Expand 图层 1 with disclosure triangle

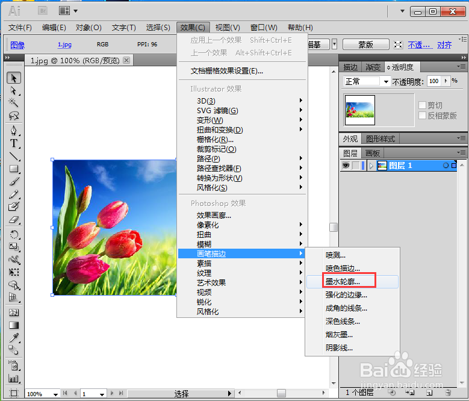(371, 166)
